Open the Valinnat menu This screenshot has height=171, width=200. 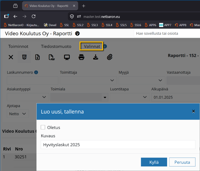(x=92, y=46)
